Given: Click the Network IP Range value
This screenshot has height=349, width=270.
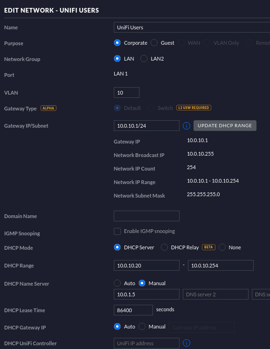Looking at the screenshot, I should coord(213,181).
